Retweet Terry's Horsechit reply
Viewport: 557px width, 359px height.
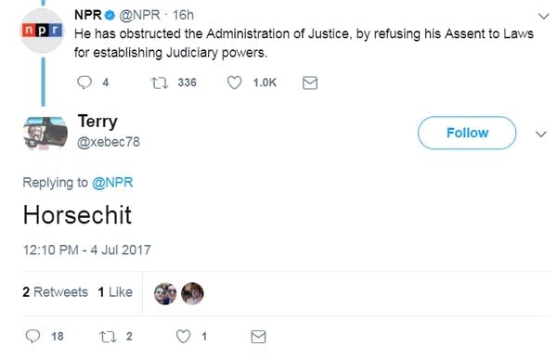[108, 337]
